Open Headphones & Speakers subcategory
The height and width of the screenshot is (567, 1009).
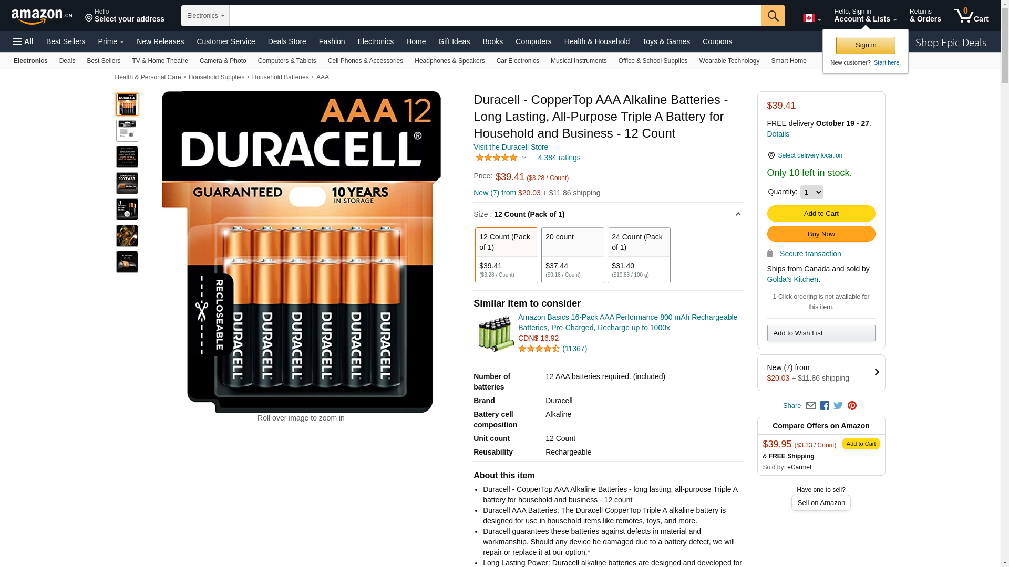pyautogui.click(x=450, y=61)
